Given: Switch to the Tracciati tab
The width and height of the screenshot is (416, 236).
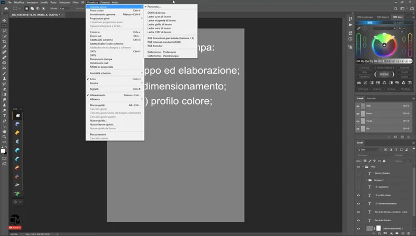Looking at the screenshot, I should [371, 99].
